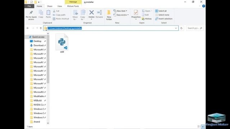
Task: Click the Manage contextual tab
Action: (73, 2)
